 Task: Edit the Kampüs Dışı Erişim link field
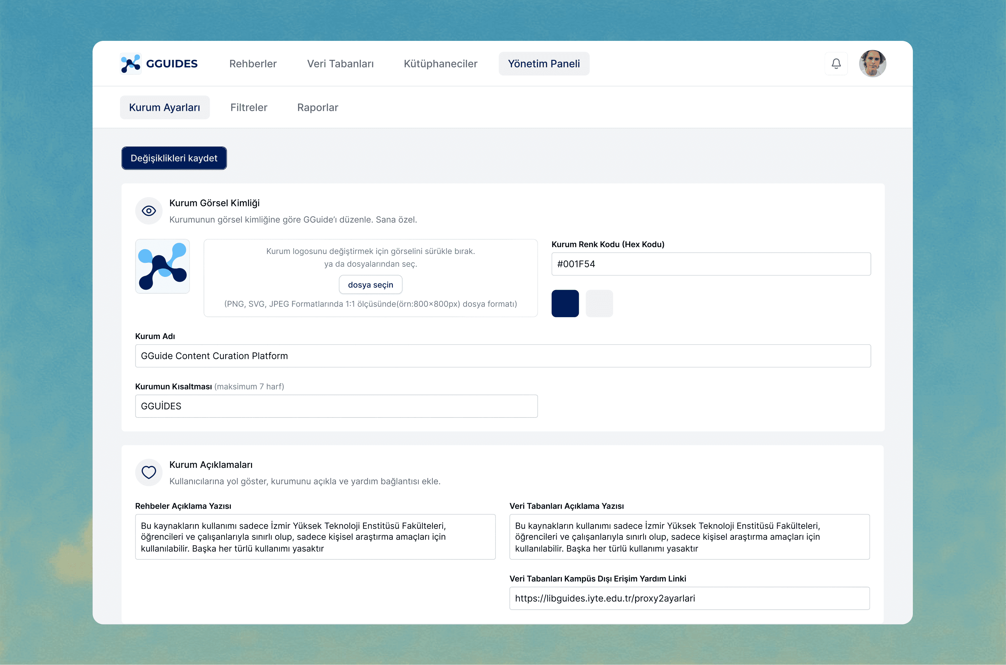(x=689, y=598)
